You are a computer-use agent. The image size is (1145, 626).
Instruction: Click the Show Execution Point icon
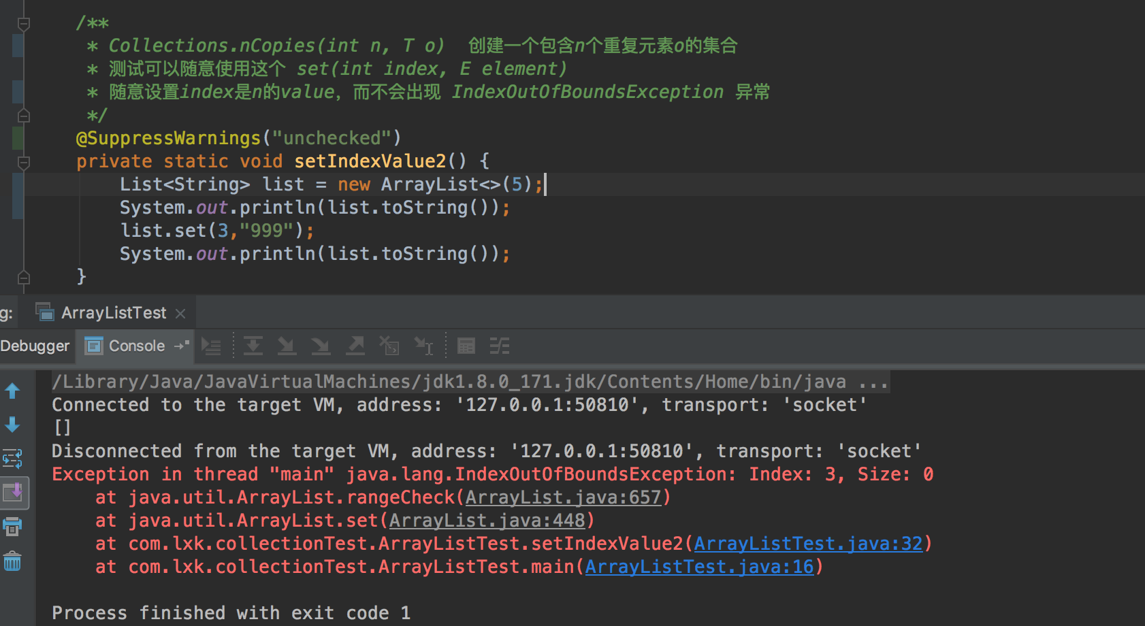pyautogui.click(x=211, y=346)
